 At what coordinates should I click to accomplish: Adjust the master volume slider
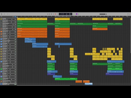tap(103, 14)
